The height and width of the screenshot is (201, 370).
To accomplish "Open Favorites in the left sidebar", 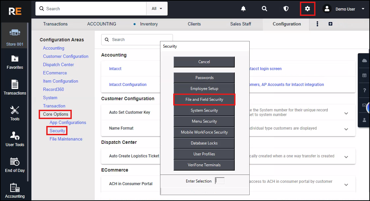I will coord(15,62).
